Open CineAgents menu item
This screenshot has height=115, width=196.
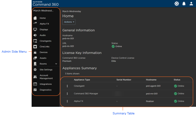[x=46, y=41]
